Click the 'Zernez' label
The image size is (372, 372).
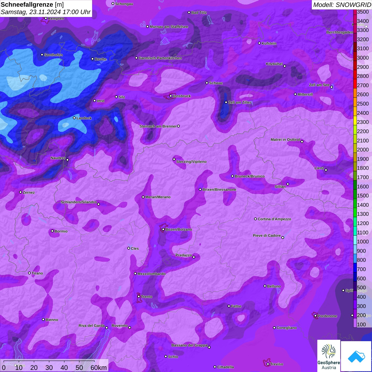(x=29, y=192)
